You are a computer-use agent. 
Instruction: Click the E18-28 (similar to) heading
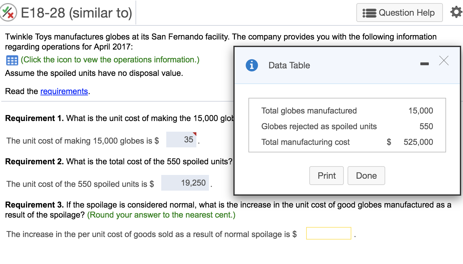pos(76,13)
